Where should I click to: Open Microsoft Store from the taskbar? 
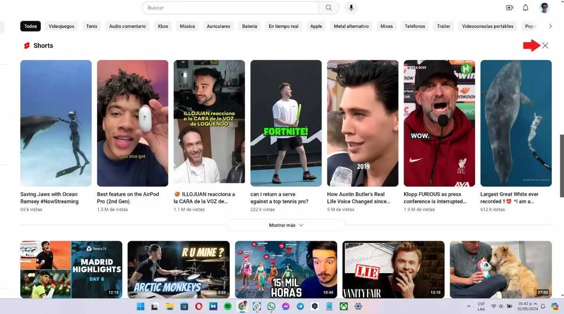(x=184, y=306)
